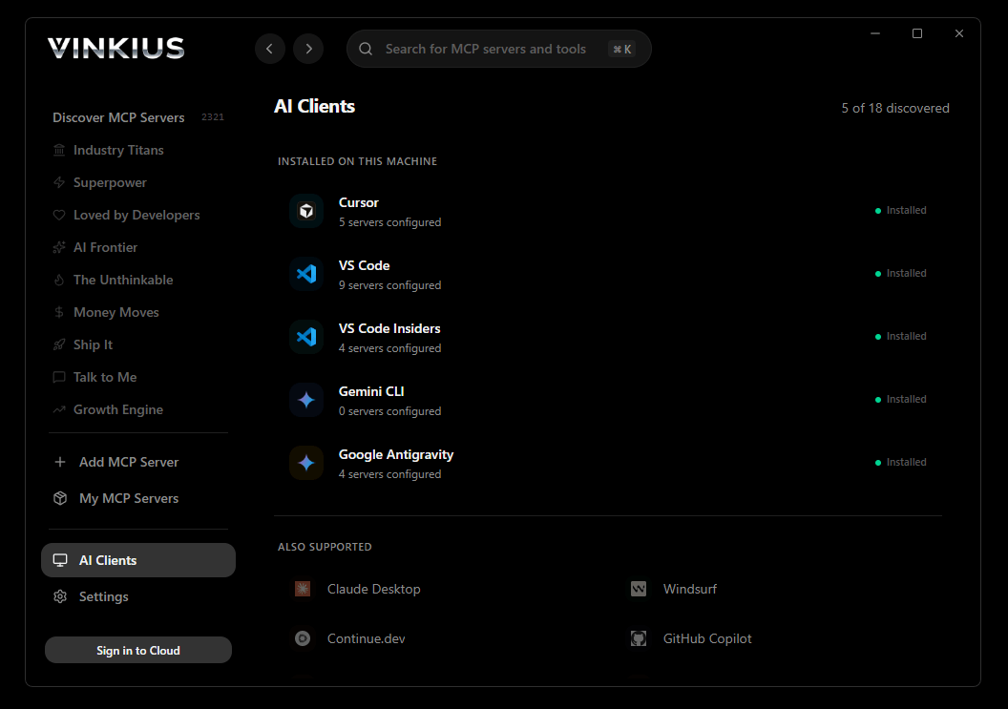Click the VS Code Insiders icon
Screen dimensions: 1008x709
(306, 337)
